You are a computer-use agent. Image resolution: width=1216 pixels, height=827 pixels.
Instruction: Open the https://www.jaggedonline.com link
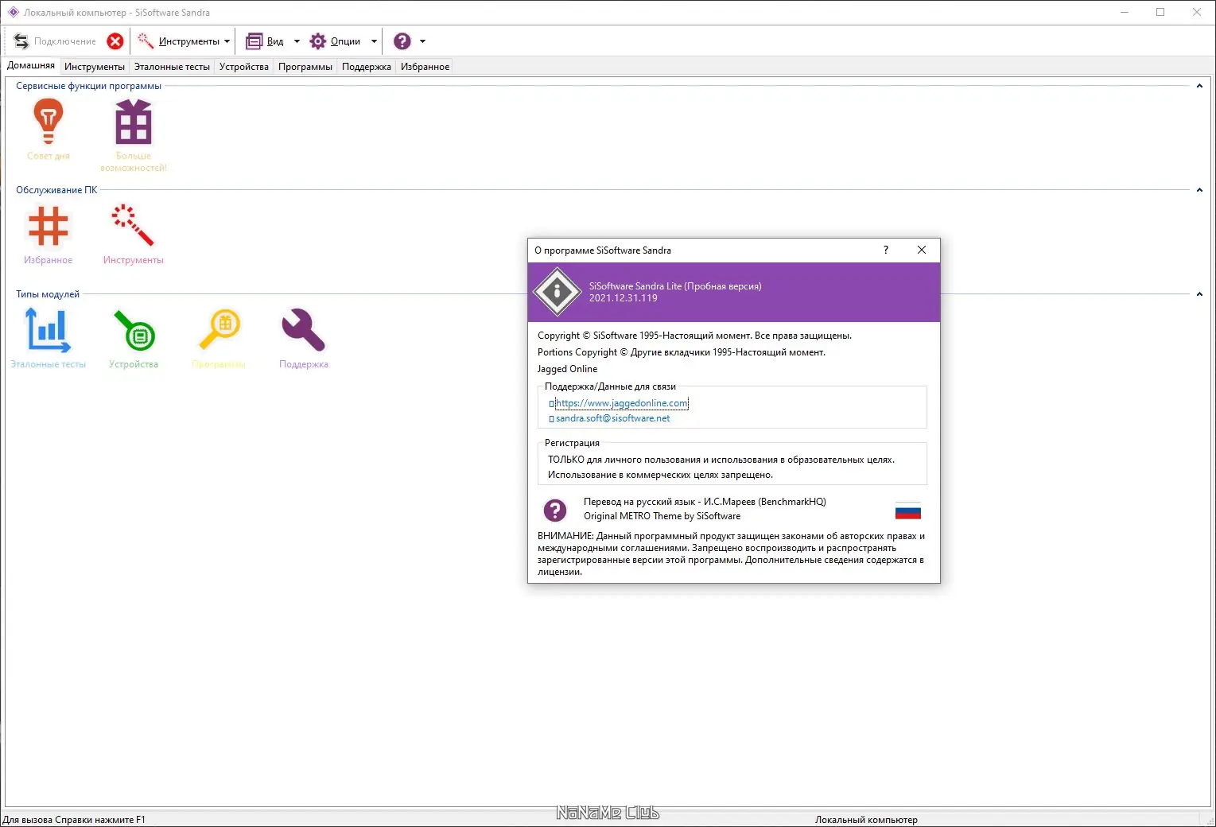[x=622, y=403]
